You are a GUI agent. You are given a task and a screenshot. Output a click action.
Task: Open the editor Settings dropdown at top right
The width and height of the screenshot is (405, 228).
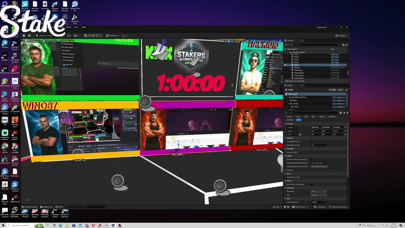(341, 35)
